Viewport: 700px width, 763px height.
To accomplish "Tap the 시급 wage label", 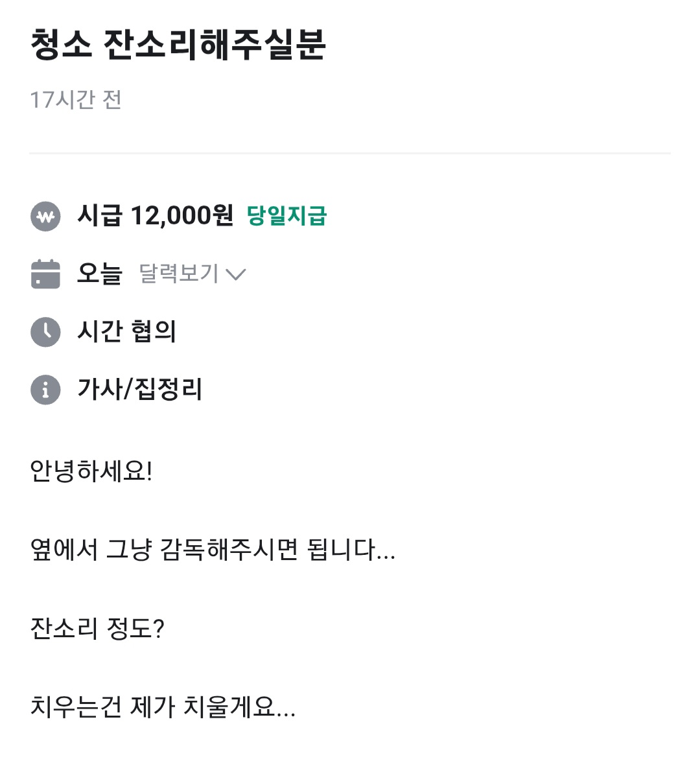I will [x=99, y=216].
